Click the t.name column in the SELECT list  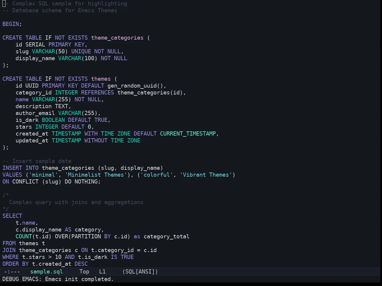25,223
